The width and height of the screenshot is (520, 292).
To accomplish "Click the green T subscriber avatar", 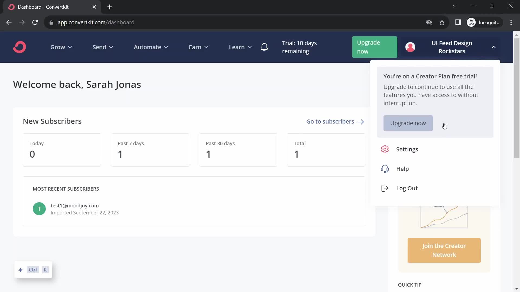I will (39, 209).
